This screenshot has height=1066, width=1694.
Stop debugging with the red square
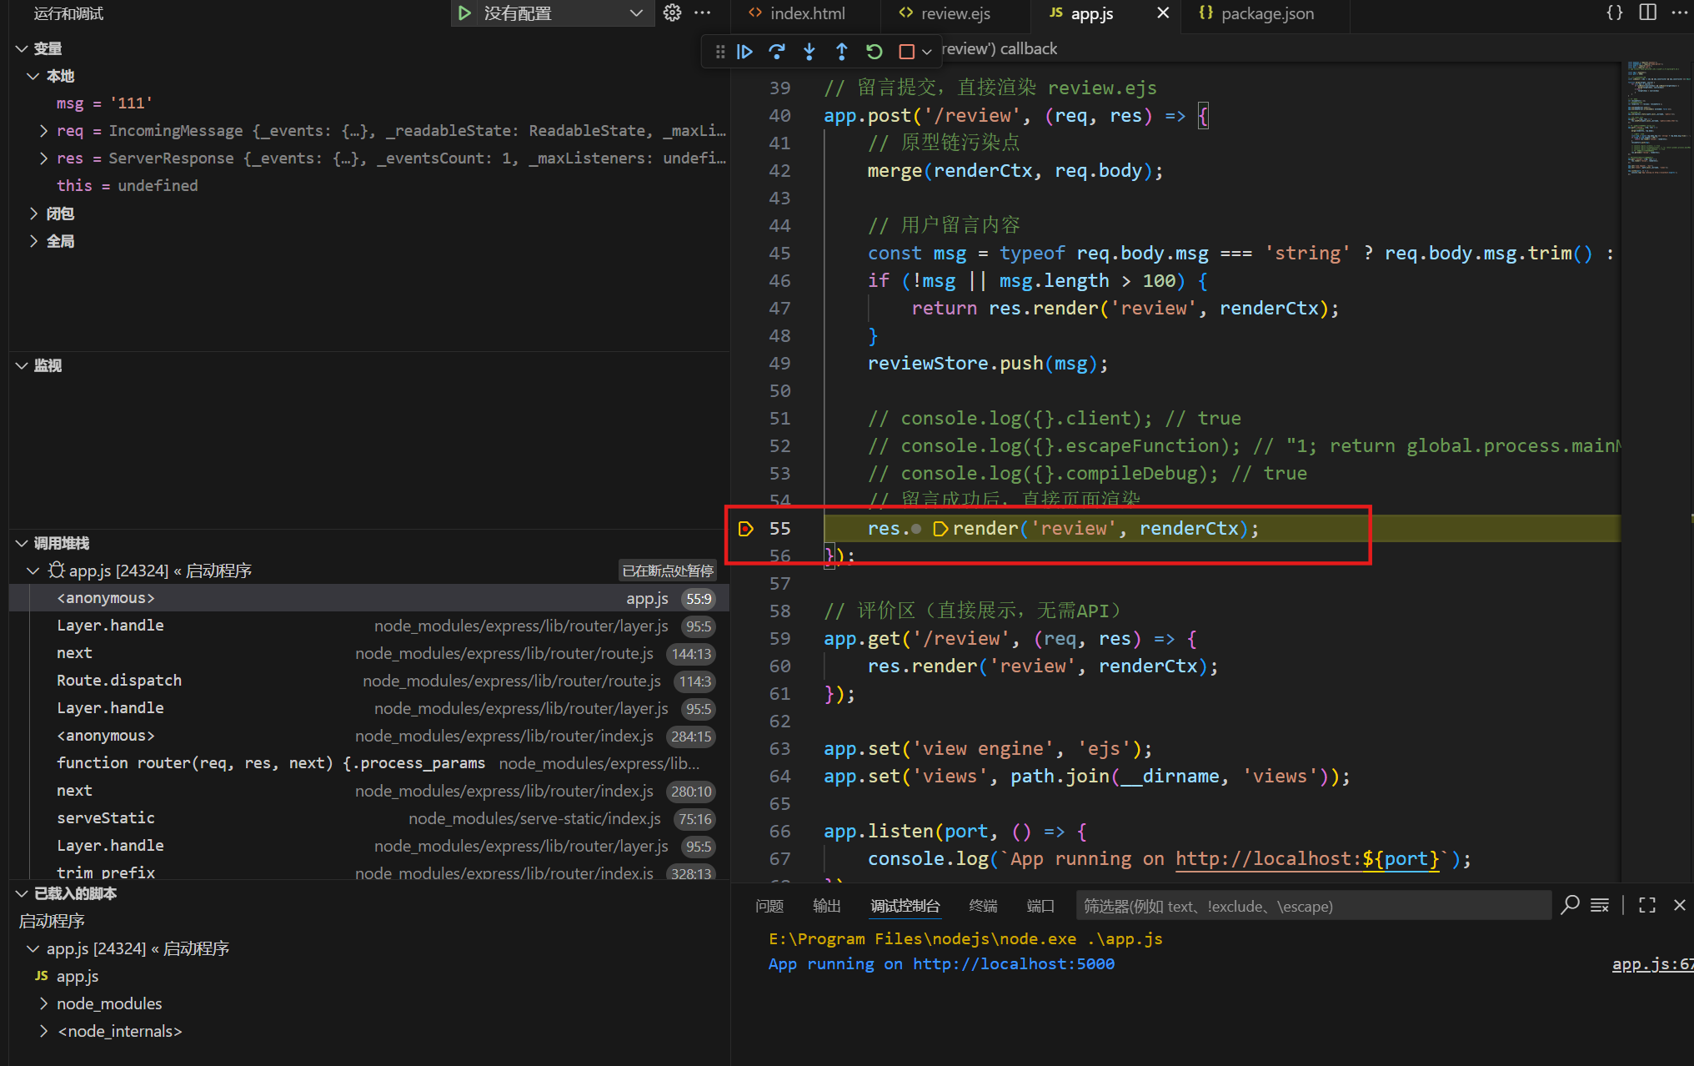[x=906, y=52]
